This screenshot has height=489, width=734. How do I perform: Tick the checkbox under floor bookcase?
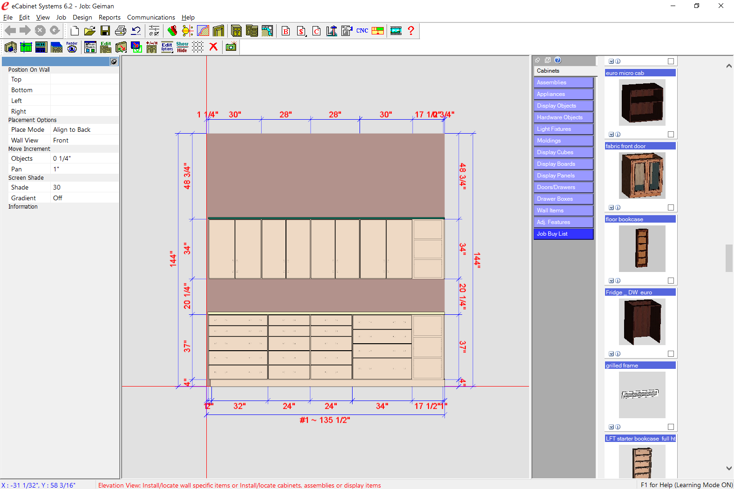[671, 281]
